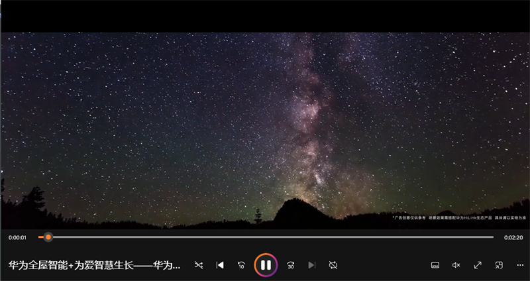The image size is (530, 281).
Task: Rewind 10 seconds
Action: [x=241, y=265]
